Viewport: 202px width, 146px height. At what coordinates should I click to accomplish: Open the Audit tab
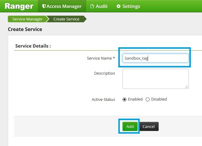click(x=99, y=6)
